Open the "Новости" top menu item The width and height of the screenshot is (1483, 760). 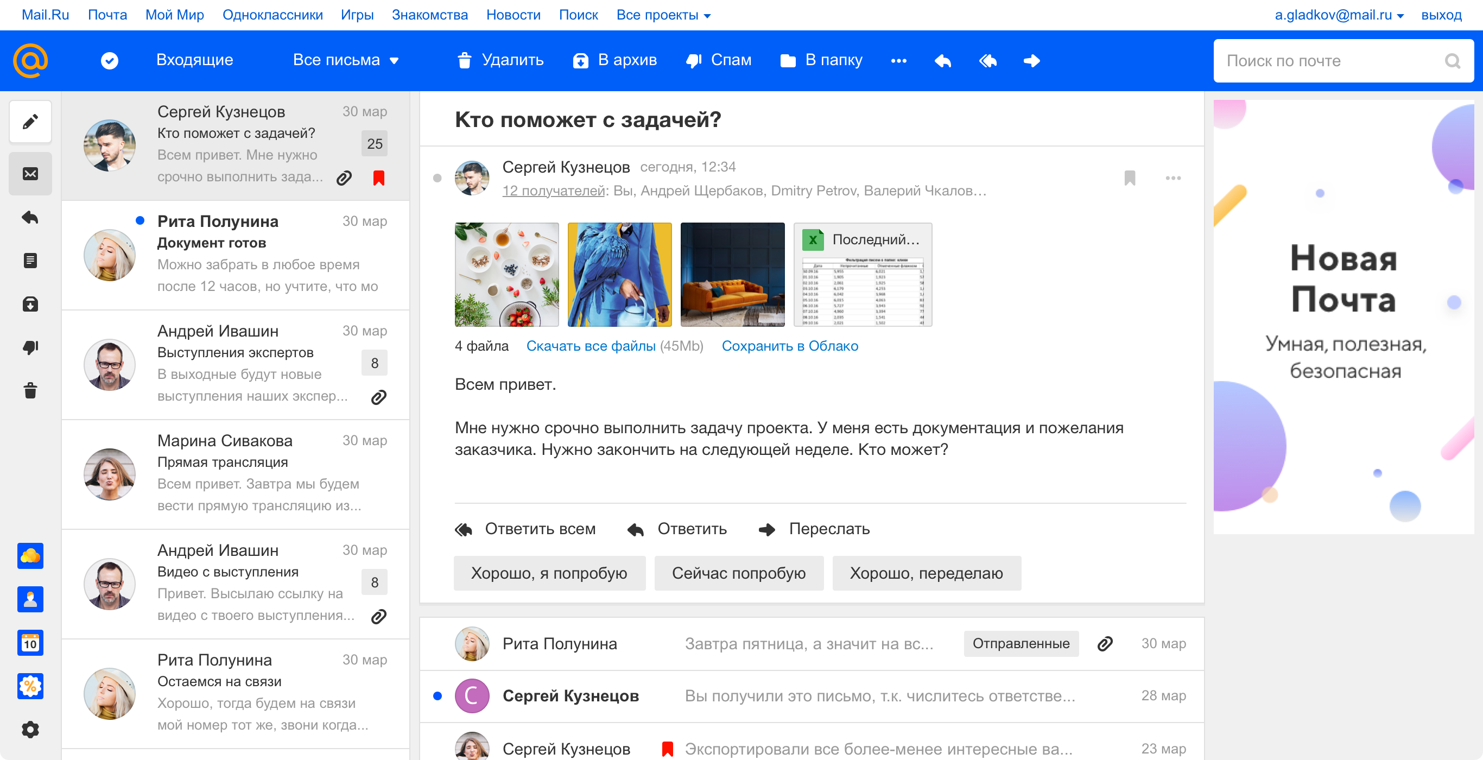coord(513,15)
